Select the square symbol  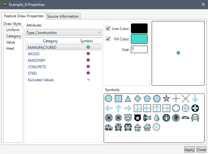tap(118, 98)
